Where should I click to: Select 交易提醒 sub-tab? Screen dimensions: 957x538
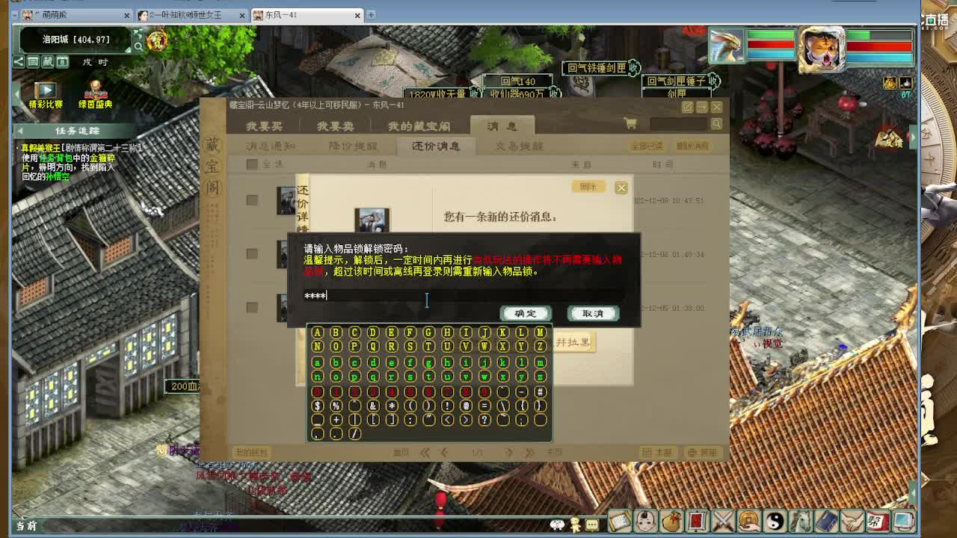519,146
